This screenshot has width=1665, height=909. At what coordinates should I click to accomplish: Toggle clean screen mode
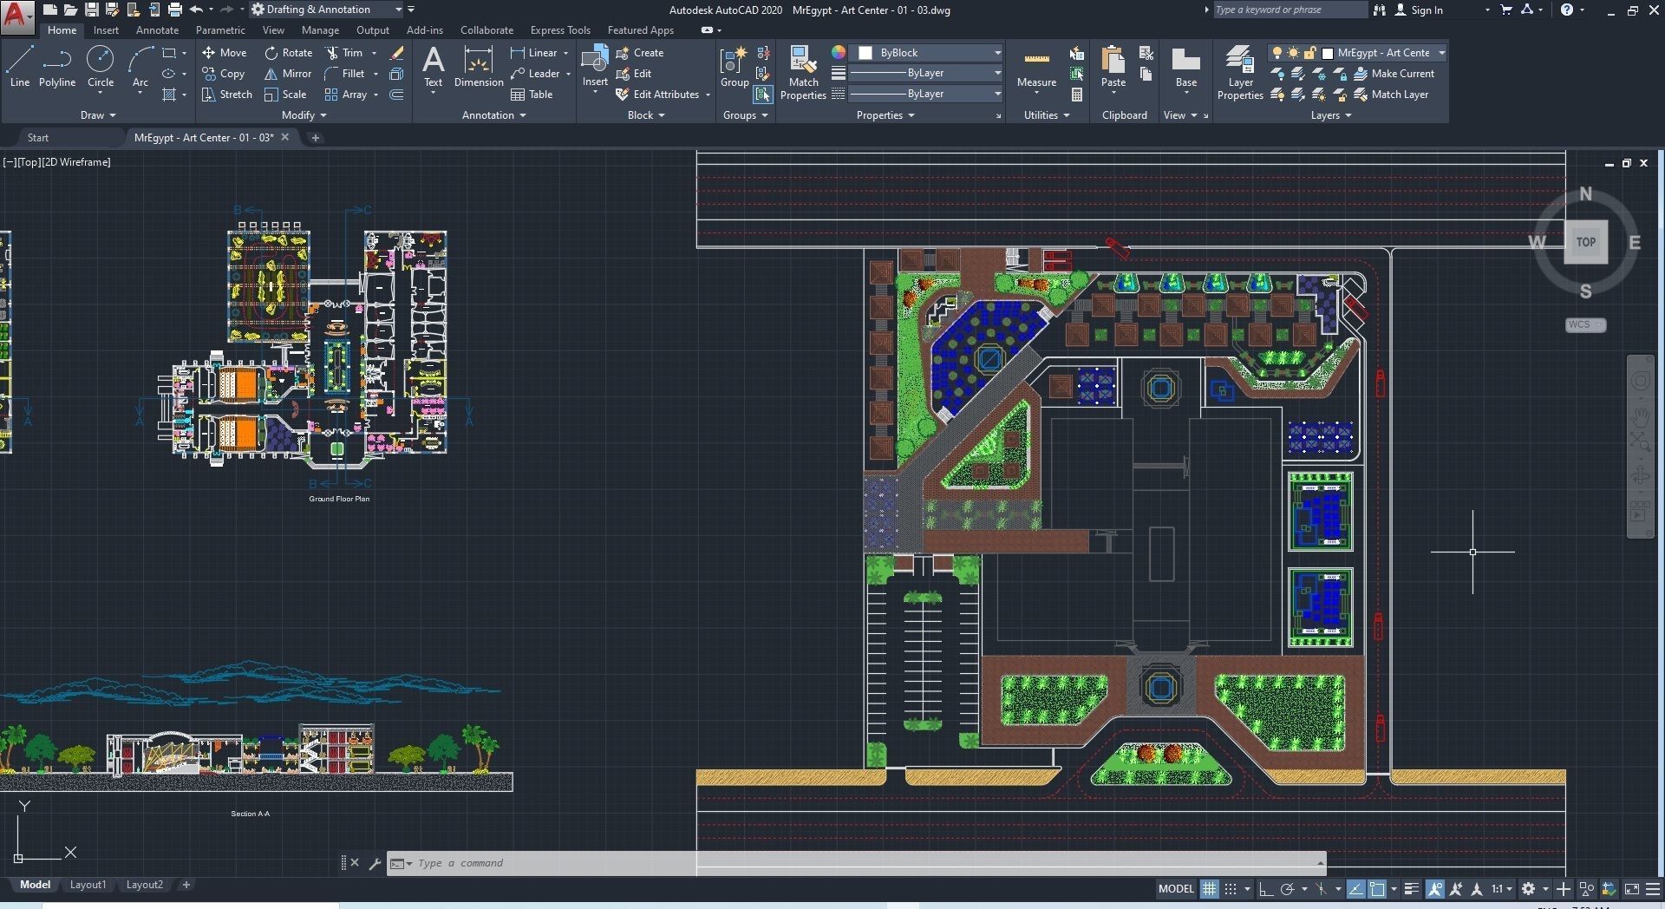point(1631,889)
